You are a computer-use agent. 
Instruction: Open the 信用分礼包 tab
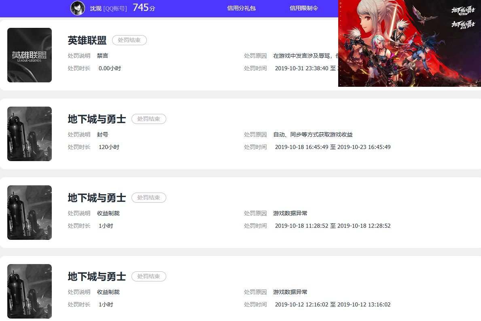[x=242, y=8]
